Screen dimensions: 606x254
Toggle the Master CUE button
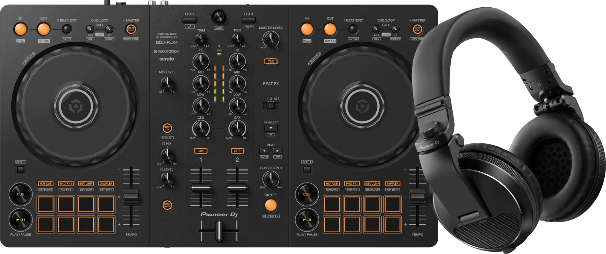tap(270, 61)
